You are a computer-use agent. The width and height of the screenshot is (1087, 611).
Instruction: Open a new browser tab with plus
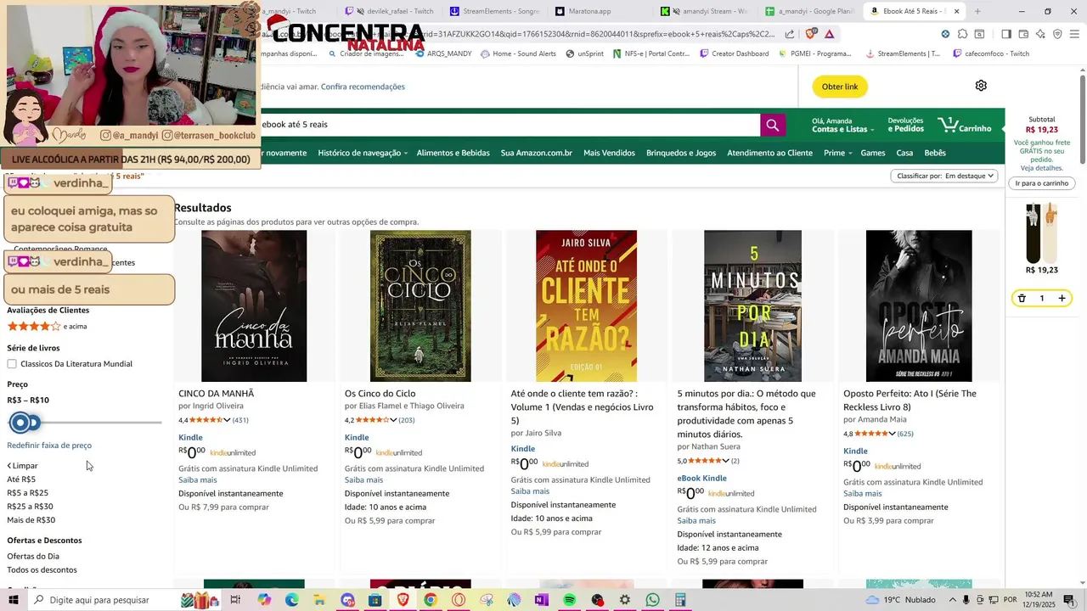tap(977, 11)
